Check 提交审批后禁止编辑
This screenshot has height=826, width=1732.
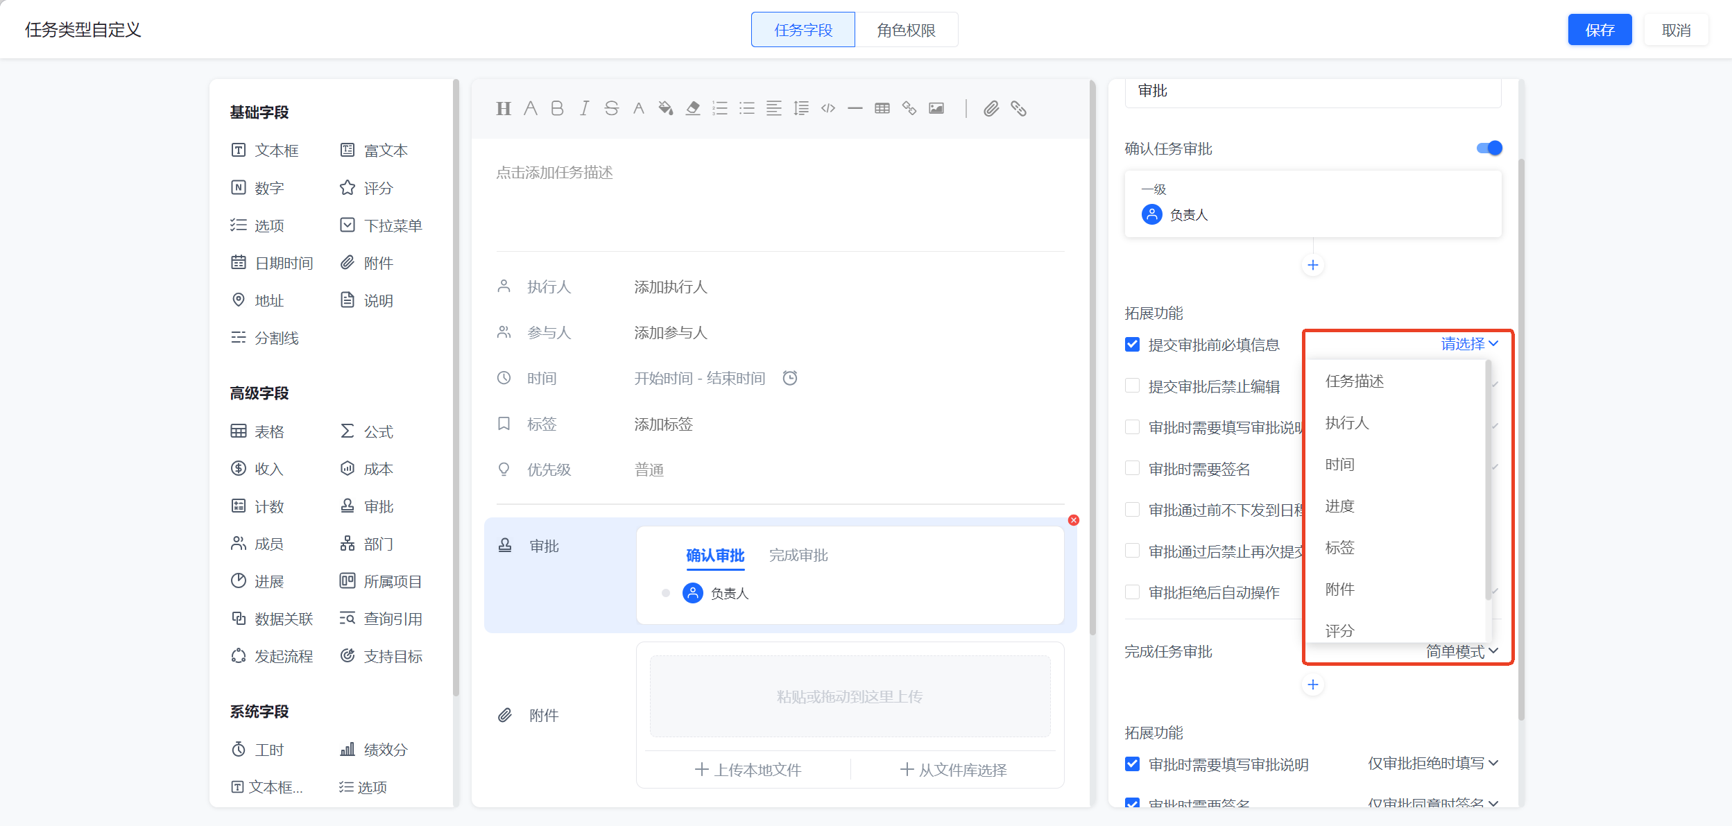pos(1133,386)
